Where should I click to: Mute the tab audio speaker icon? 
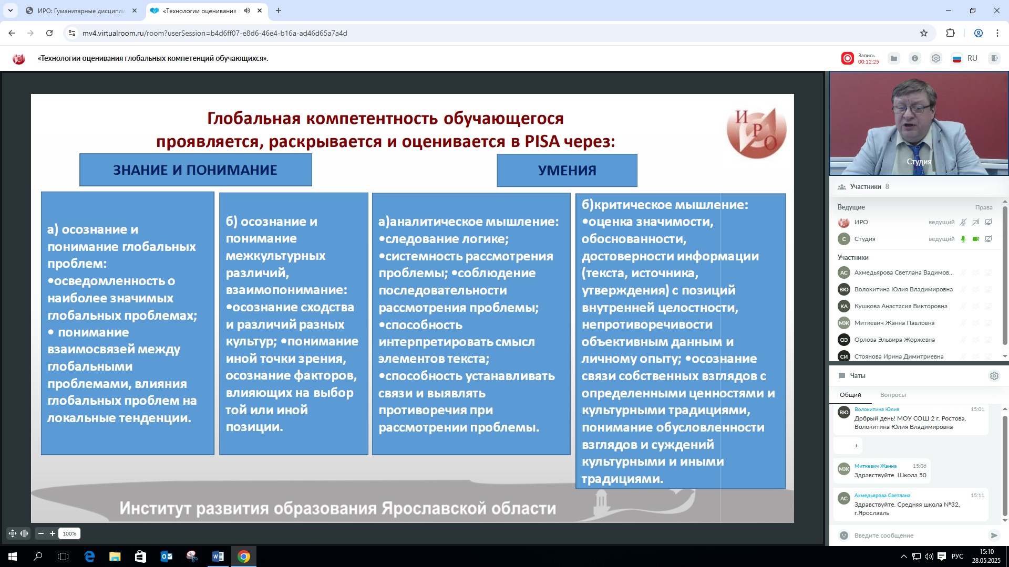pos(247,10)
